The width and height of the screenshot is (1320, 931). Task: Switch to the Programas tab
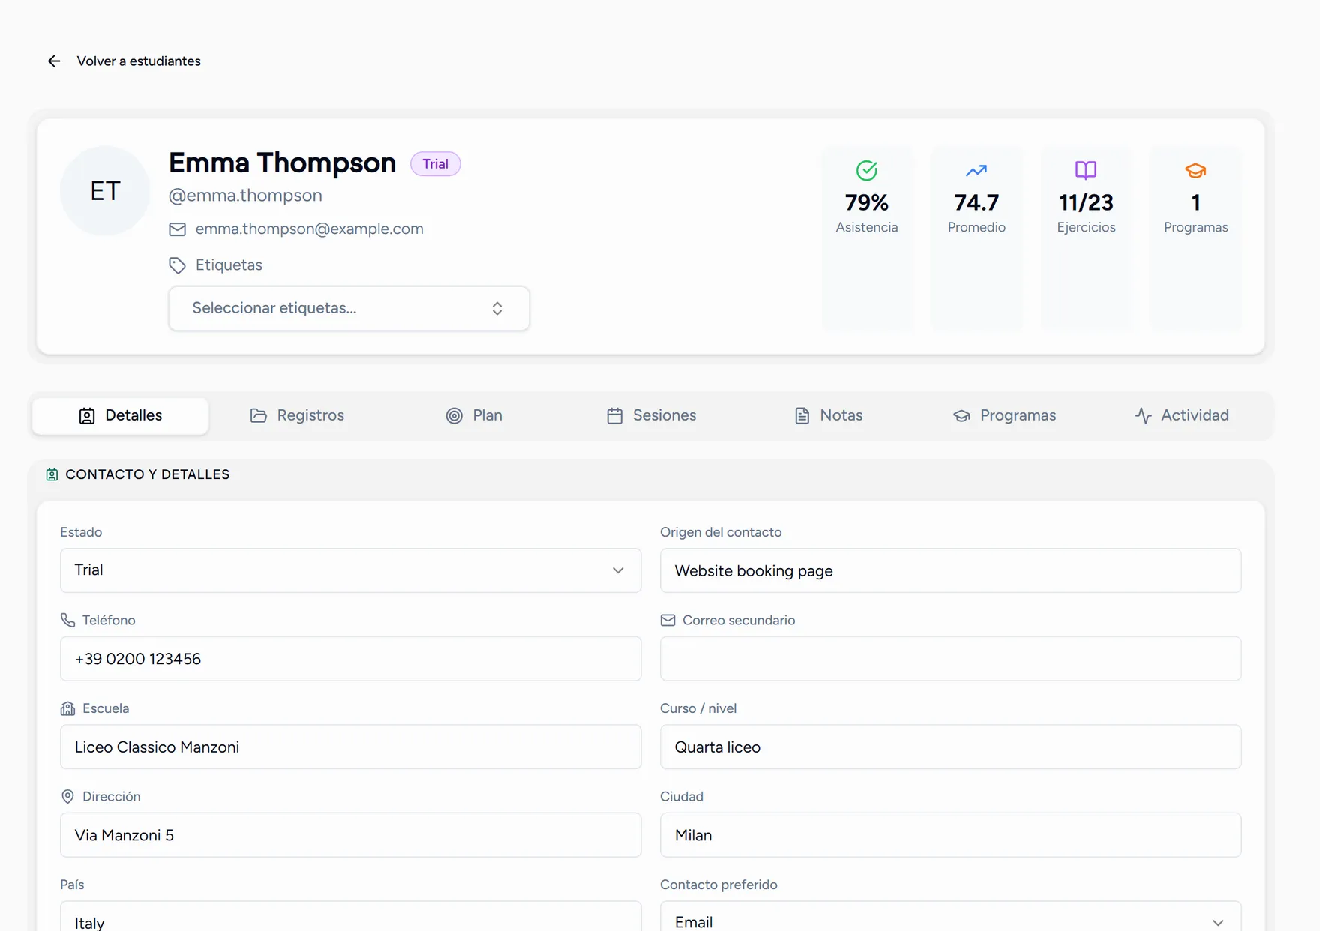point(1004,416)
